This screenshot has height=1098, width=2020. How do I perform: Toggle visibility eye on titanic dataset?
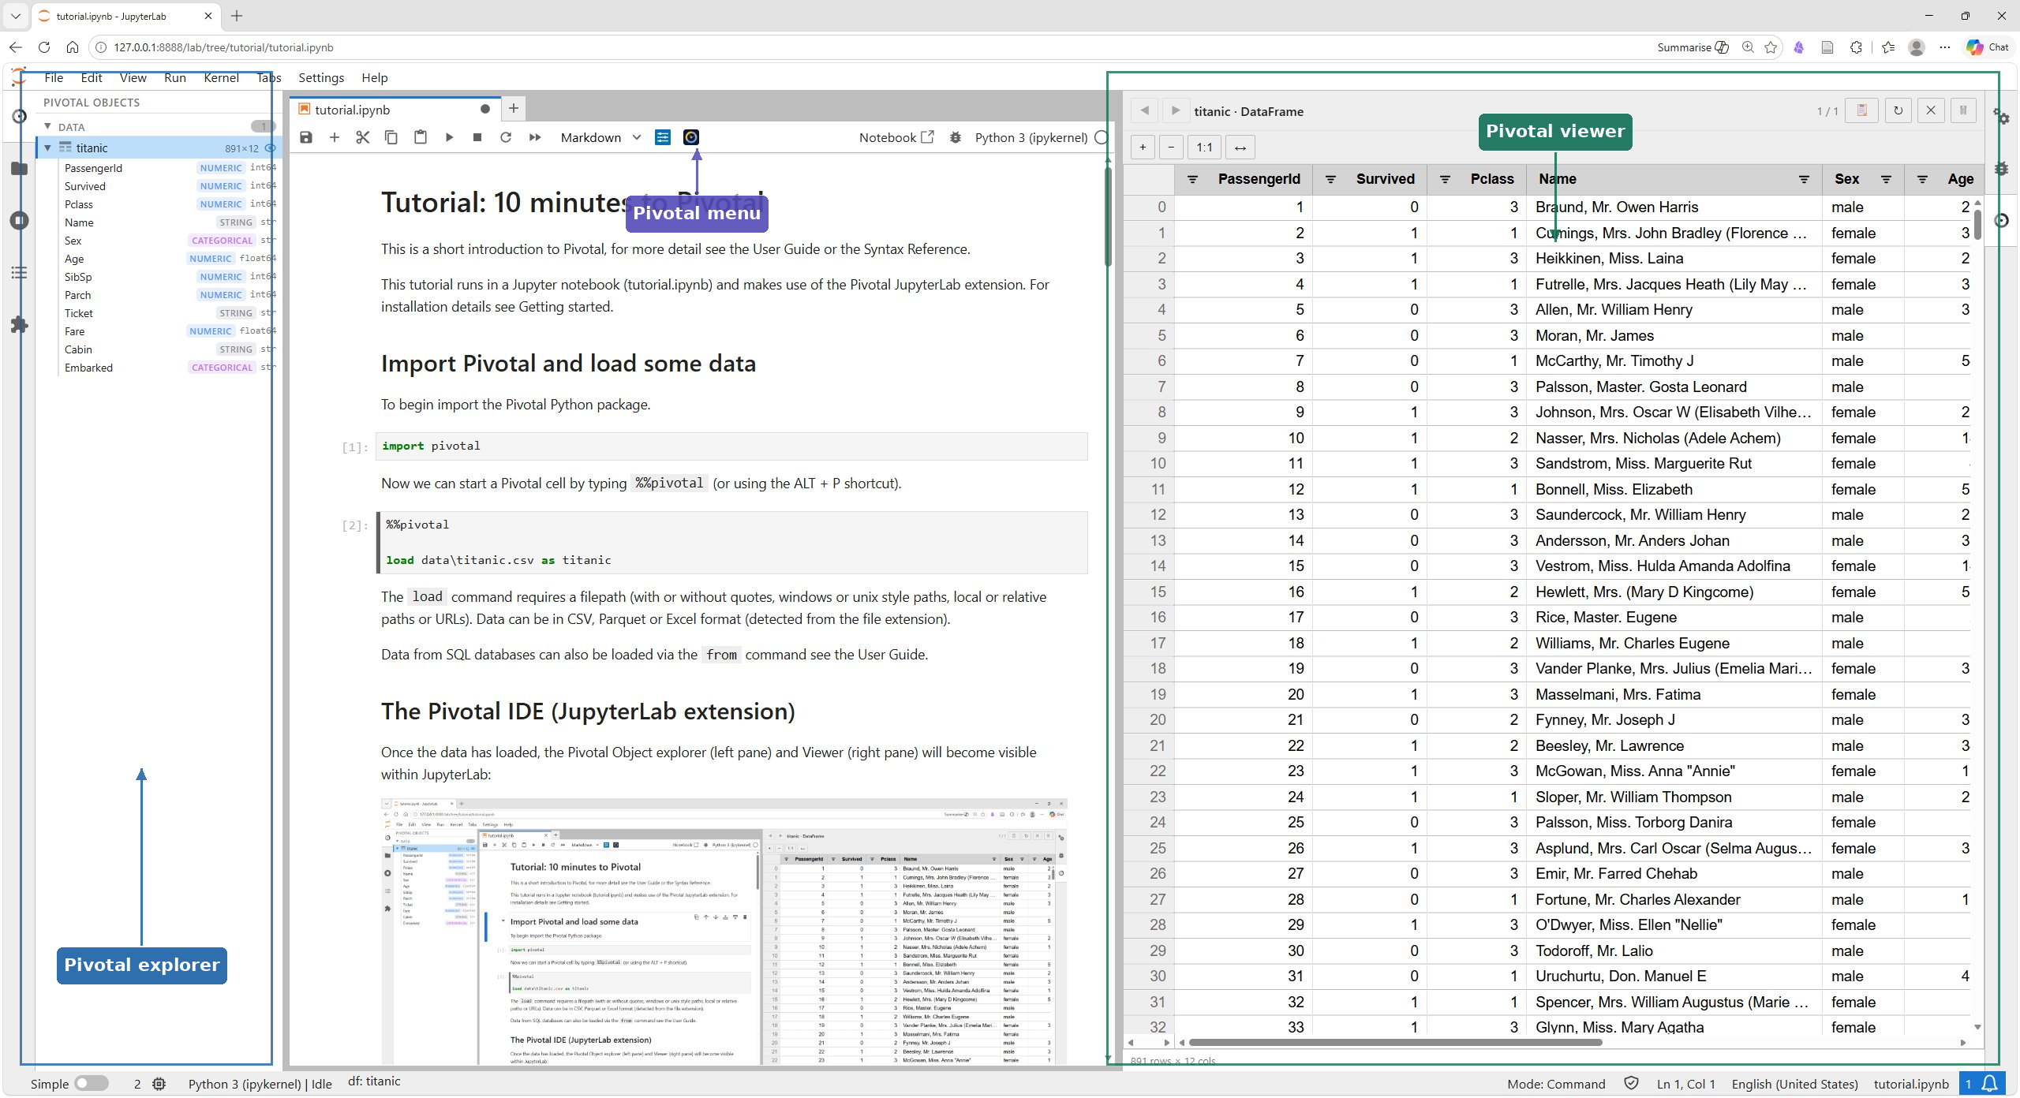pyautogui.click(x=270, y=148)
